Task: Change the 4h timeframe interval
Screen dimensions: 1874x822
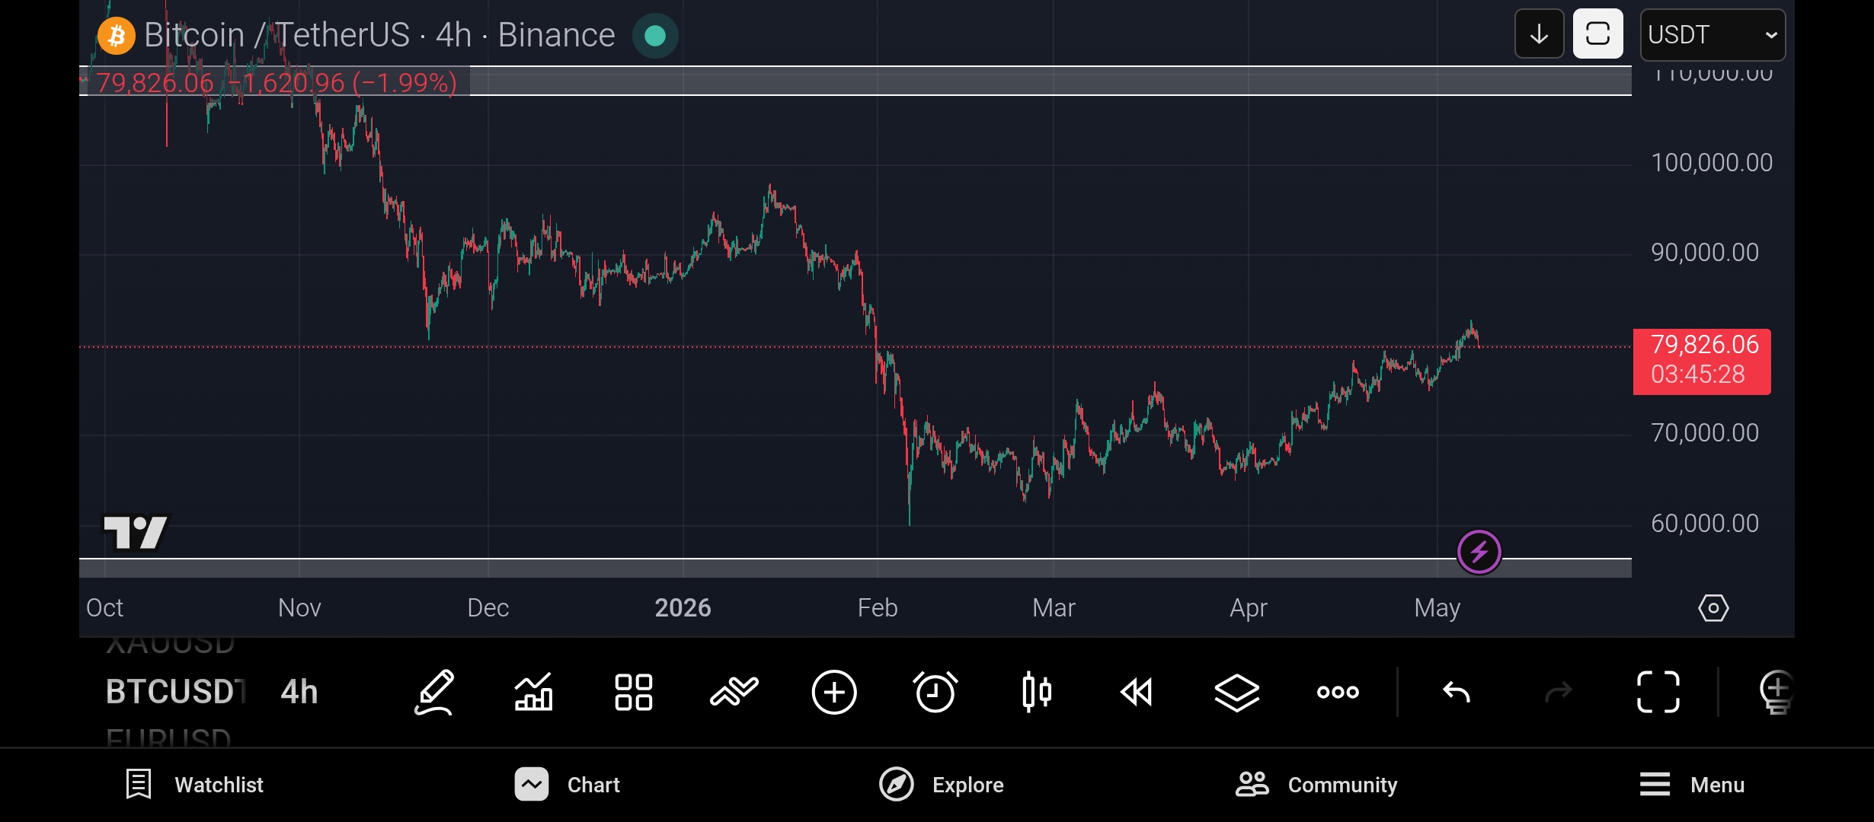Action: click(x=299, y=692)
